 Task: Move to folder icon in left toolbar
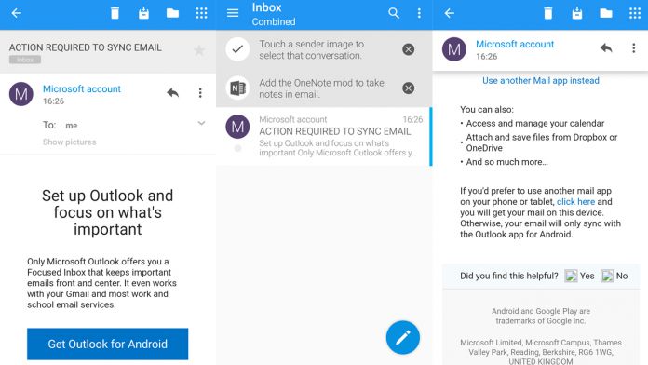pos(173,13)
